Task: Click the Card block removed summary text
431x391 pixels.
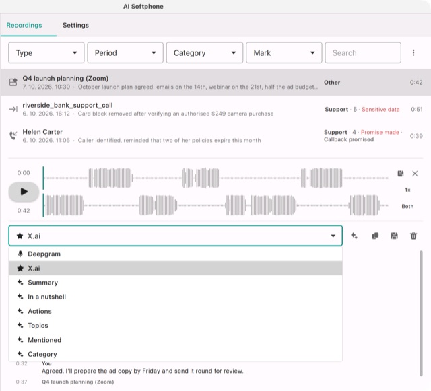Action: (x=176, y=114)
